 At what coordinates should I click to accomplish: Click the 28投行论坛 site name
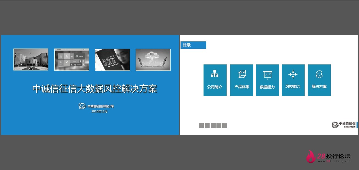coord(334,156)
